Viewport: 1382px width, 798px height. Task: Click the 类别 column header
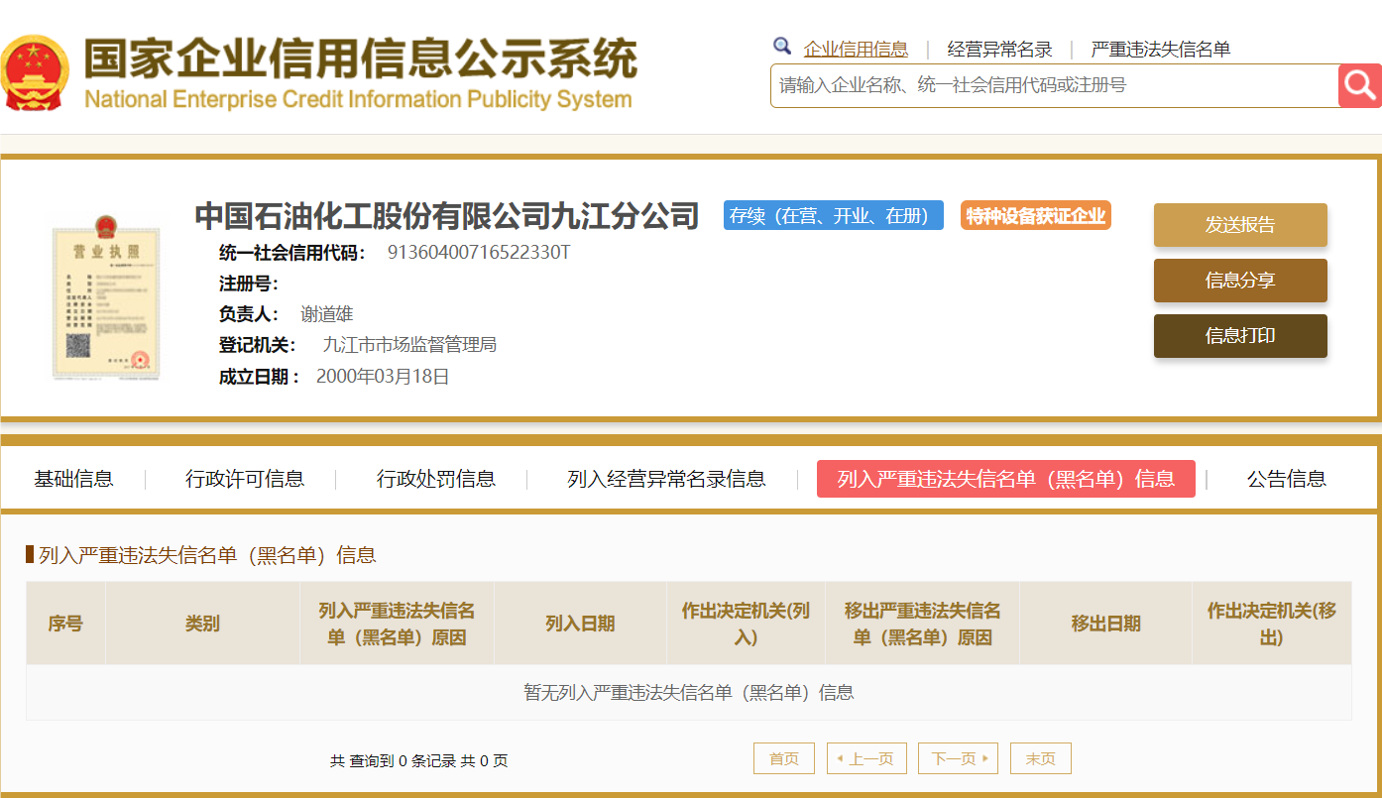click(202, 624)
